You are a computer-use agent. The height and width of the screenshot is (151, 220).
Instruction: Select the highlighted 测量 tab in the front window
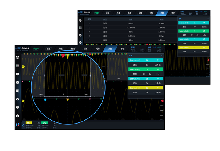tap(110, 49)
